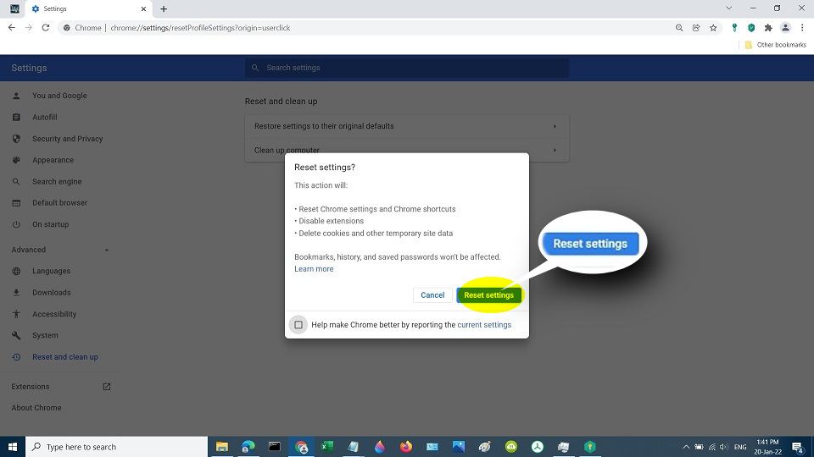Open Extensions page from the sidebar

pos(61,387)
